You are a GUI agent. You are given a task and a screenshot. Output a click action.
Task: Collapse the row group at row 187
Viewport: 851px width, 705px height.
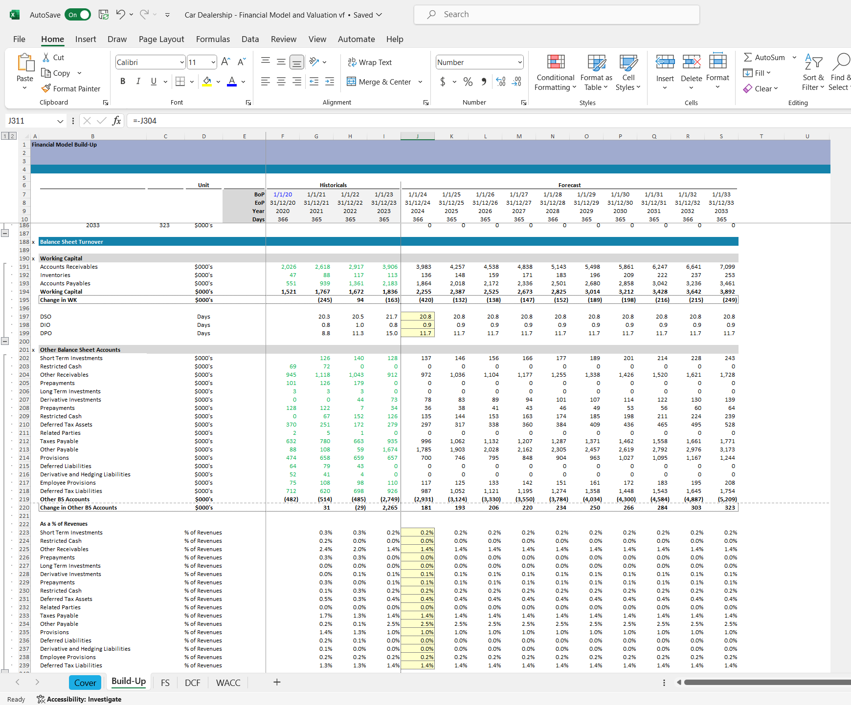5,234
